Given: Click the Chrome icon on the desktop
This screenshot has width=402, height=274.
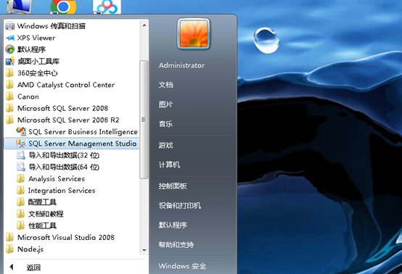Looking at the screenshot, I should [x=63, y=7].
